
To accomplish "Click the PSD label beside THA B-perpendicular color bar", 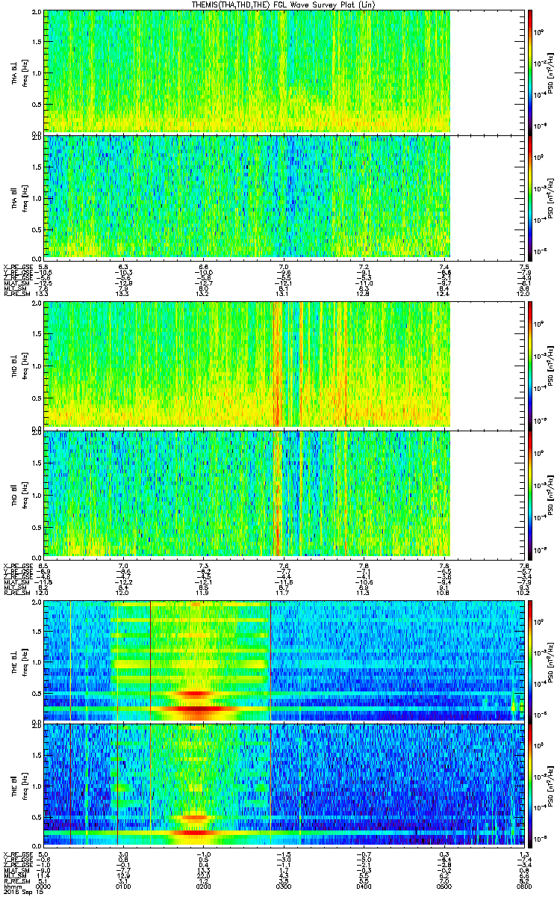I will (551, 72).
